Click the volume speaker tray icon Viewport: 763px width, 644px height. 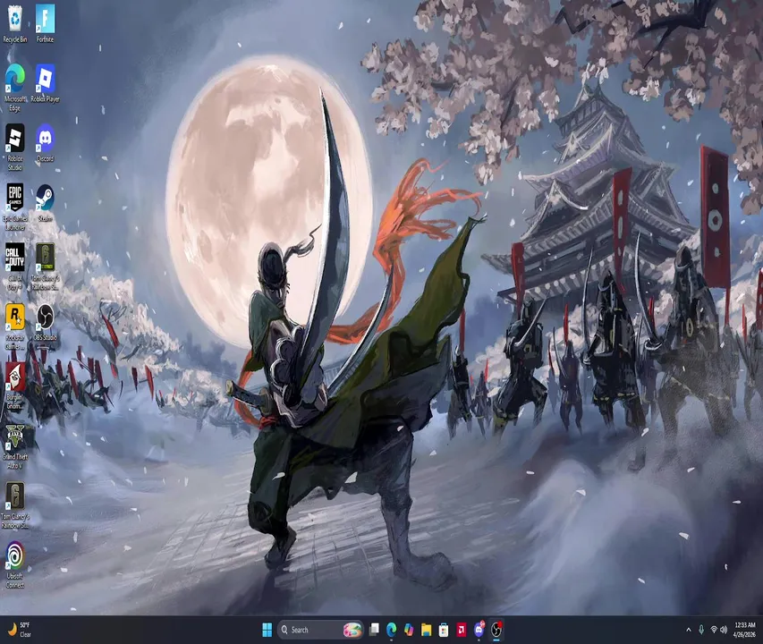724,630
